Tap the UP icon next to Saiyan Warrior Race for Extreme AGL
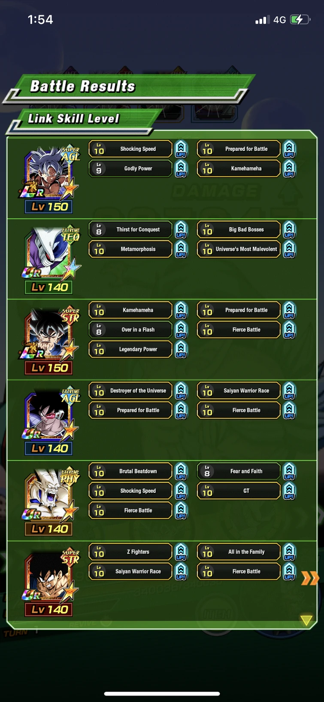The width and height of the screenshot is (324, 702). point(289,391)
